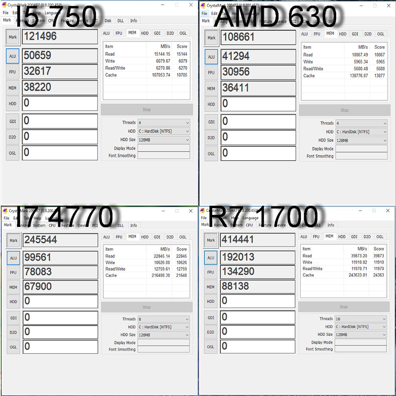Click the Read value 15144.15 in I5 750 table
This screenshot has height=396, width=396.
coord(162,54)
